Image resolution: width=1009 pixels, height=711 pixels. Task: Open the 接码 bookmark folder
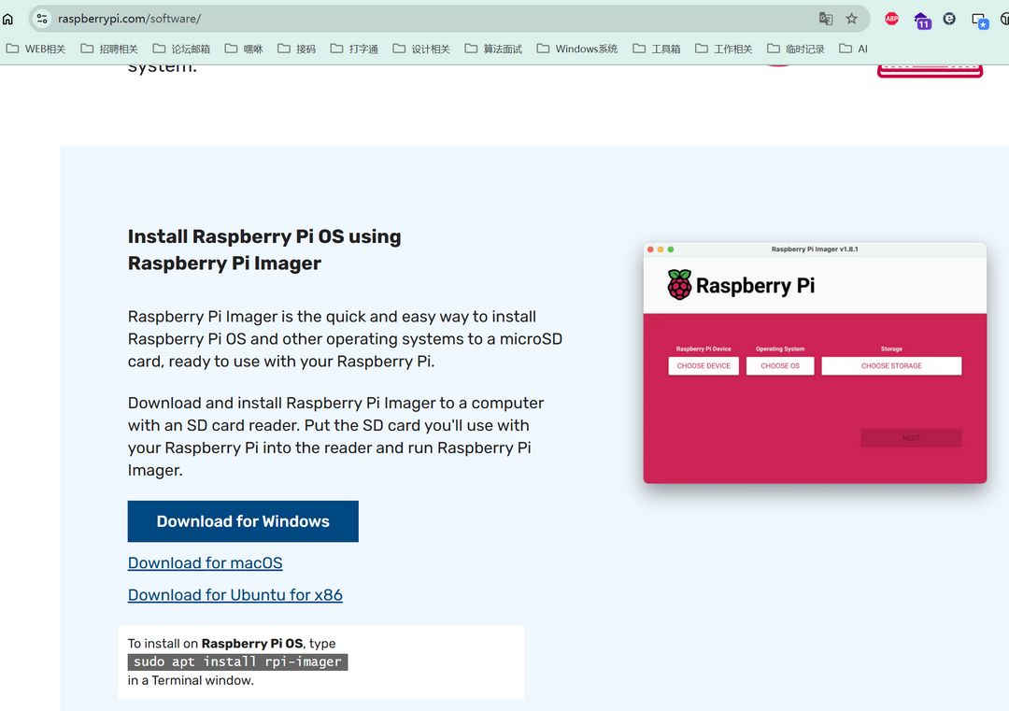pos(297,49)
